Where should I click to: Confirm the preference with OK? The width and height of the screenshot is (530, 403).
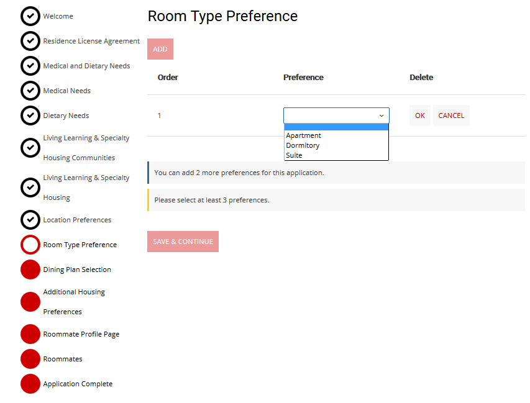point(420,115)
